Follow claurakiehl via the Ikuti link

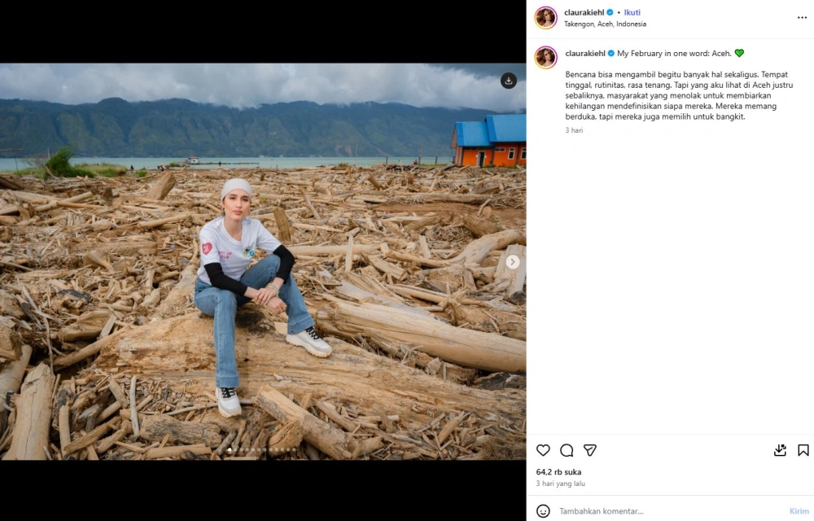632,12
